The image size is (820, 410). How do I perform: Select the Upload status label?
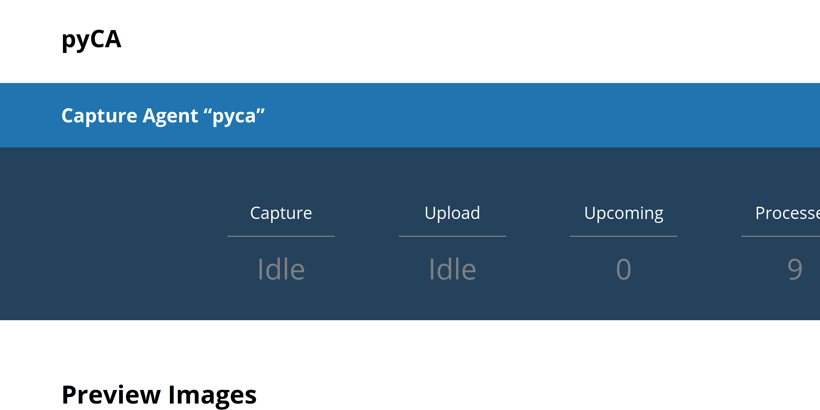coord(452,213)
